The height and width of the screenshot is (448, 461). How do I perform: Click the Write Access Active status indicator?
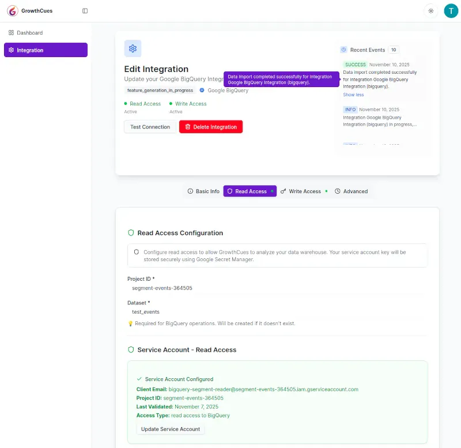click(x=188, y=107)
